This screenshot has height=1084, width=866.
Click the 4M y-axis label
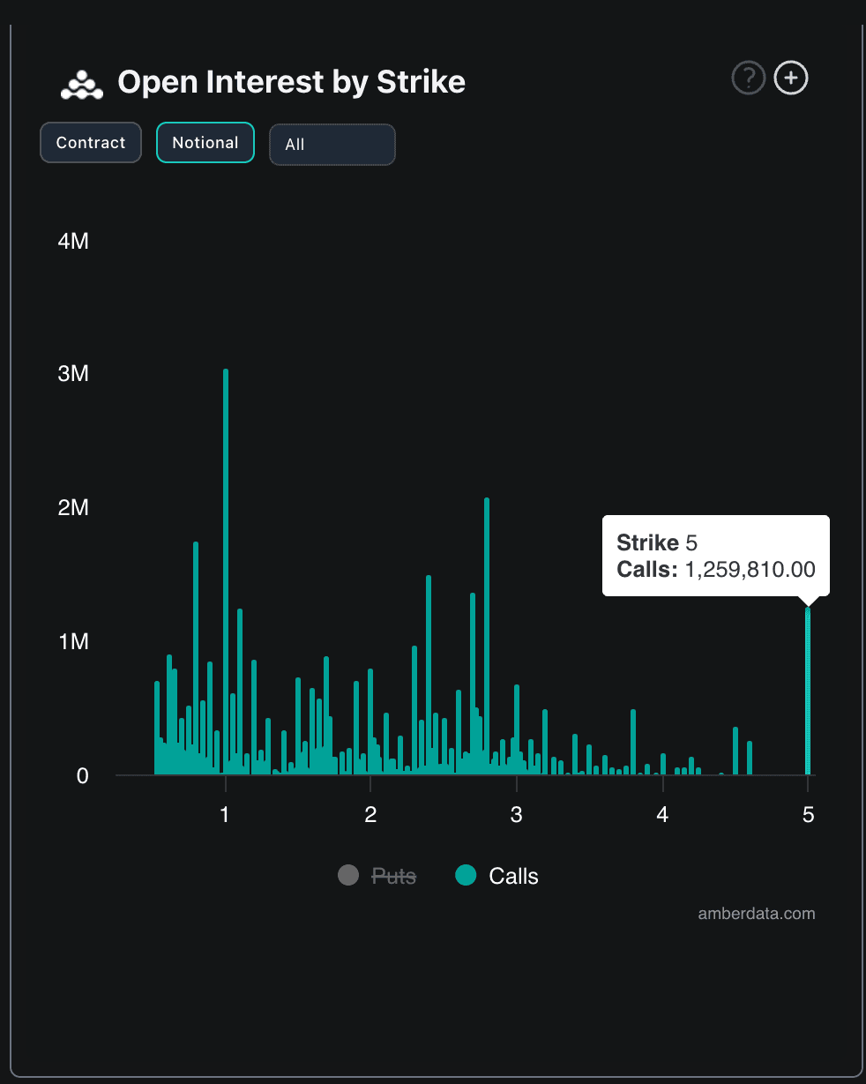coord(73,240)
